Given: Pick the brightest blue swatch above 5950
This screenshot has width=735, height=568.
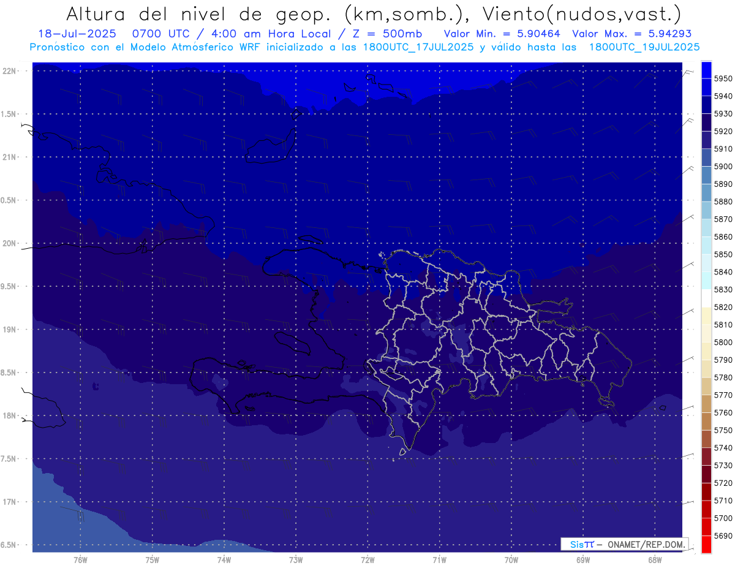Looking at the screenshot, I should click(x=706, y=69).
